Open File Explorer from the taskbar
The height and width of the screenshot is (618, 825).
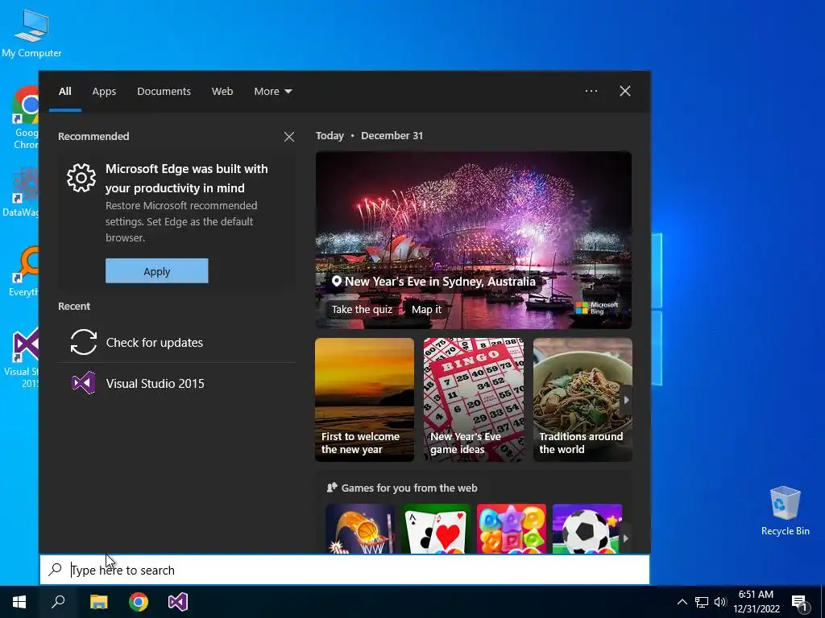click(98, 602)
